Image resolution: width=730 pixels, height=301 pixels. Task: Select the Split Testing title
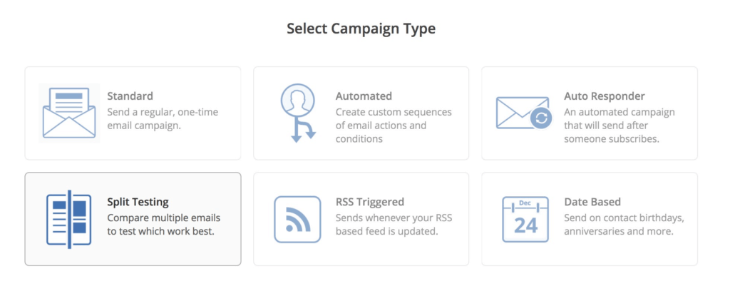pyautogui.click(x=138, y=202)
